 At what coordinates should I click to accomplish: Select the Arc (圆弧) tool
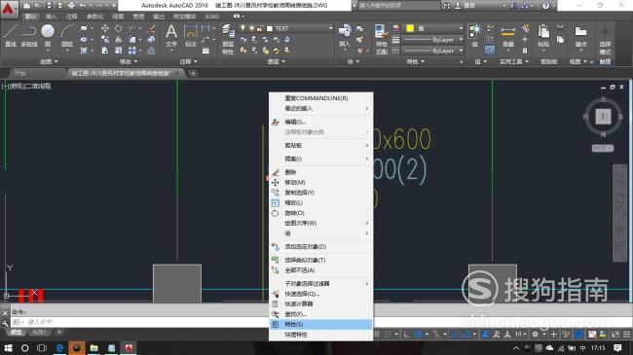point(67,35)
